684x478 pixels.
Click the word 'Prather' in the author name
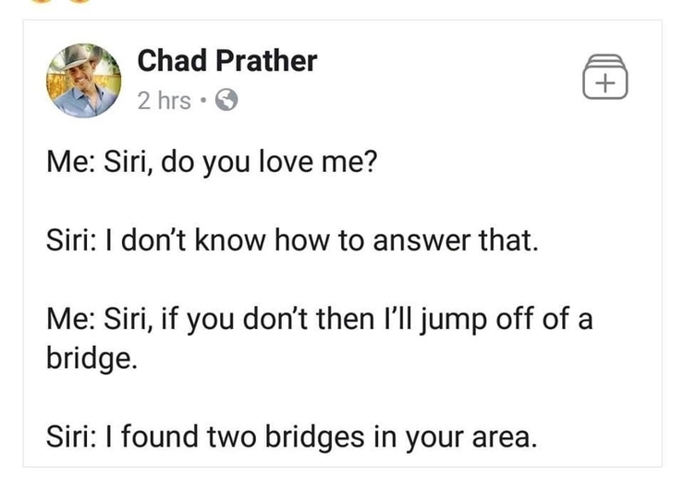click(266, 60)
